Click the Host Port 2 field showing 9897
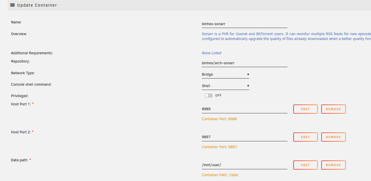371x181 pixels. tap(244, 137)
